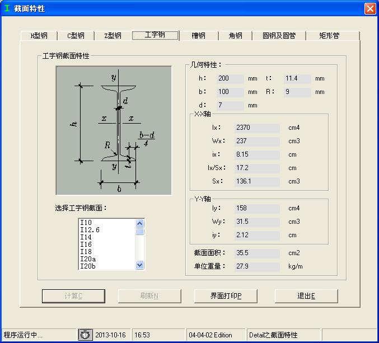Click the h field showing 200
The image size is (379, 343).
click(230, 78)
